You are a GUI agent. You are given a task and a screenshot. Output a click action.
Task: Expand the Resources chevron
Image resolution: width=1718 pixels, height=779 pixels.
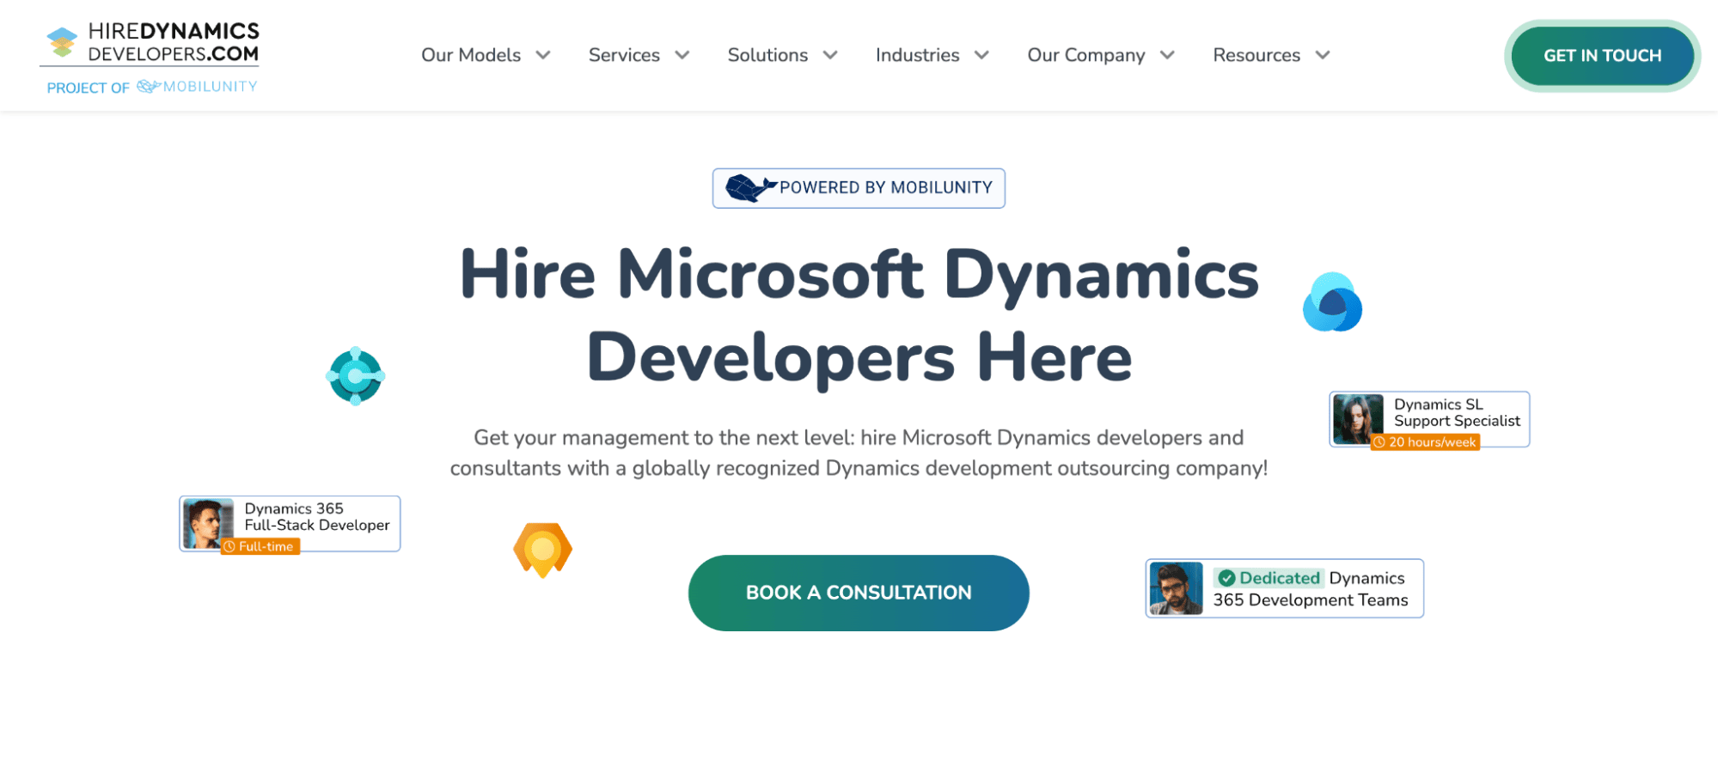coord(1323,55)
